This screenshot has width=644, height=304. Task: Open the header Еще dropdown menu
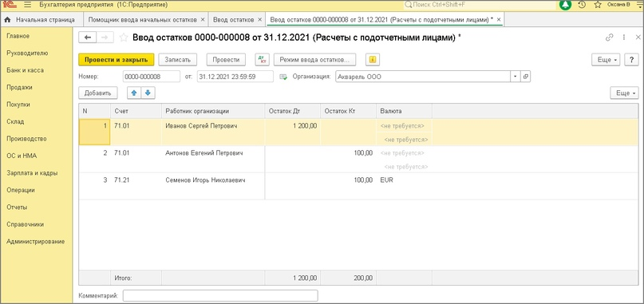point(606,60)
